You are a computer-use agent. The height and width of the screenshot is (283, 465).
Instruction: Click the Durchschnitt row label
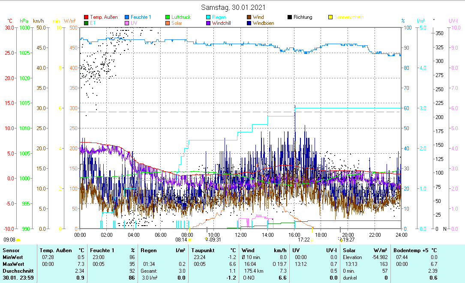tap(16, 271)
